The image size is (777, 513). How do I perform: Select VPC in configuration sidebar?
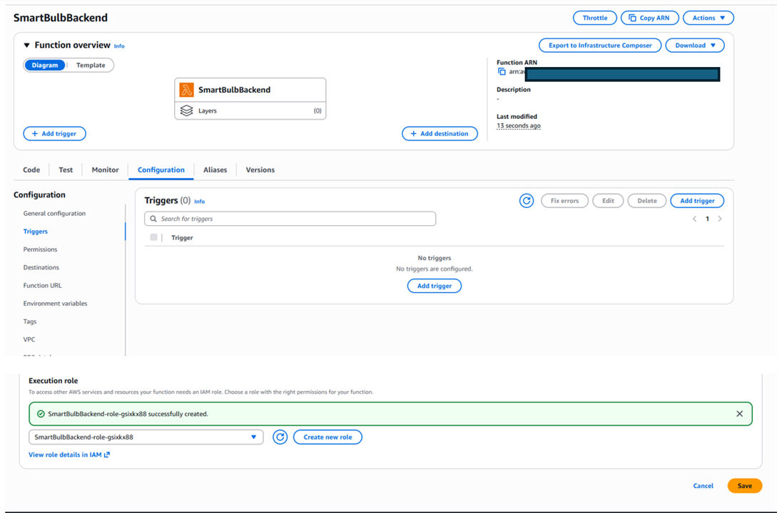29,339
